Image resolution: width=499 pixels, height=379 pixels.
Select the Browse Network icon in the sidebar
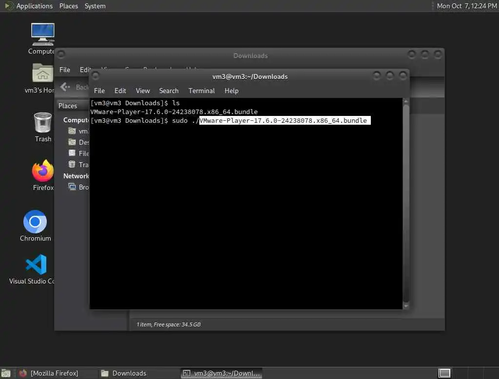[72, 187]
